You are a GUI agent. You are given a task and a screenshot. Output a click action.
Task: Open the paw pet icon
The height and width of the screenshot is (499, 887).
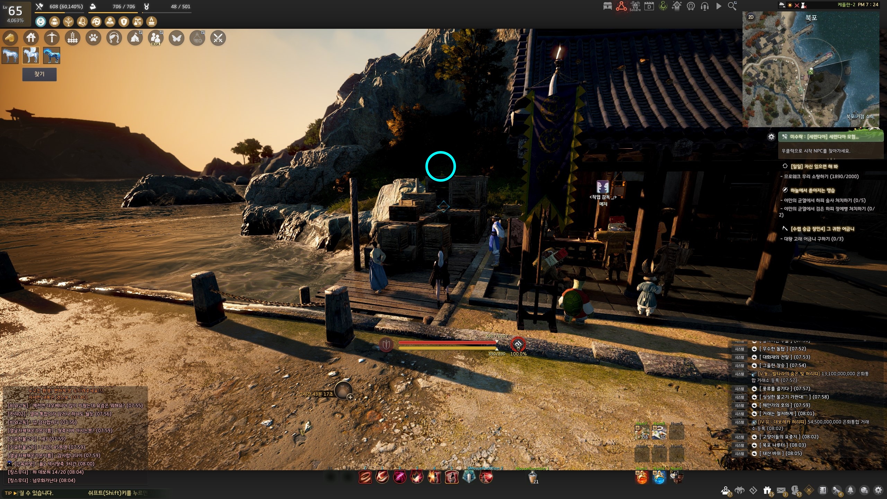pos(93,38)
